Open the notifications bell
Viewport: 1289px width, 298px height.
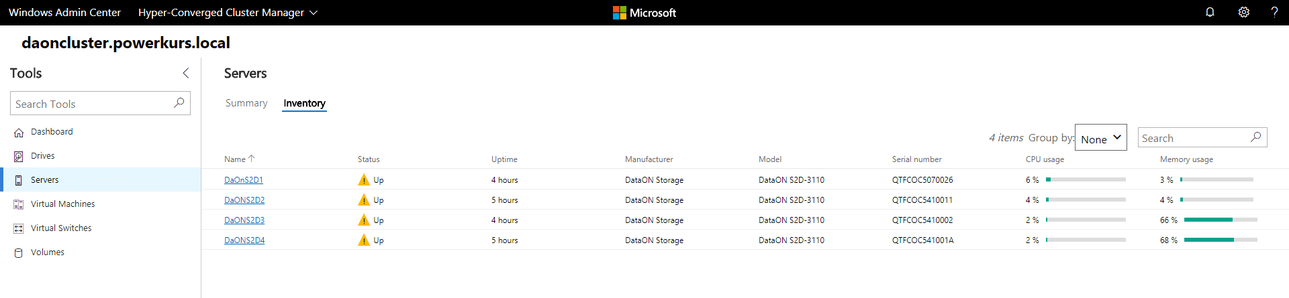[x=1210, y=12]
